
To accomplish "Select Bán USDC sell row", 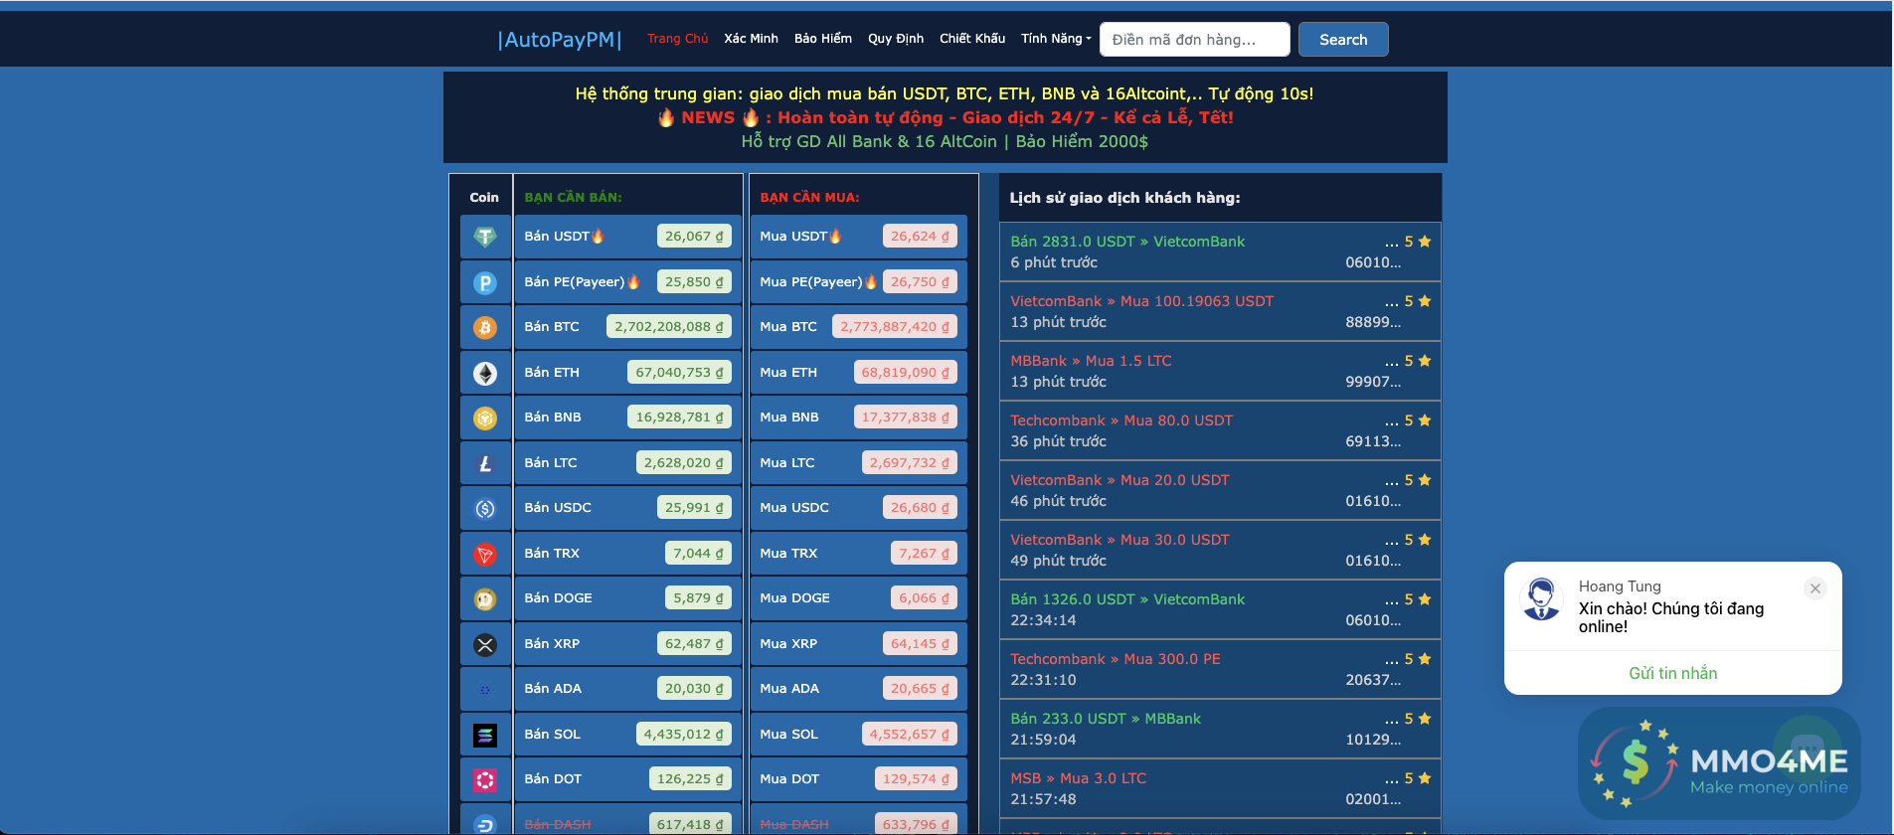I will [x=628, y=508].
